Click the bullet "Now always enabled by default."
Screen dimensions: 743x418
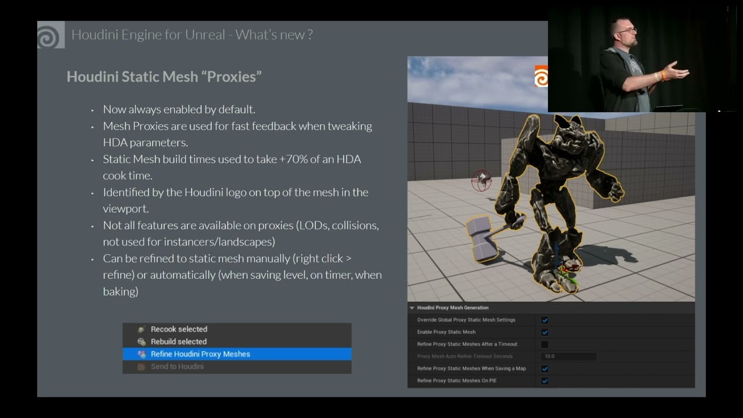point(179,109)
